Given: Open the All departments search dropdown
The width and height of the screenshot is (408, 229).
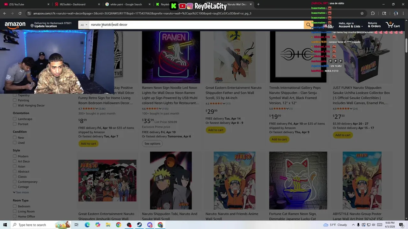Looking at the screenshot, I should 84,25.
